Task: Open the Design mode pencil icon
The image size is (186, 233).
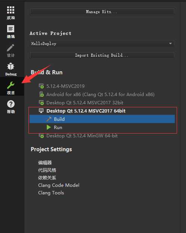Action: (x=11, y=48)
